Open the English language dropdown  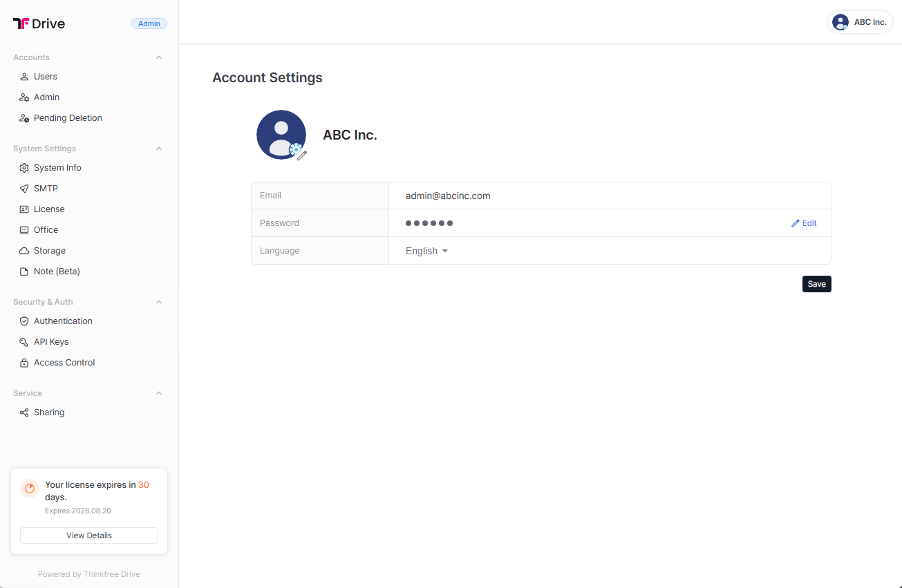point(427,251)
